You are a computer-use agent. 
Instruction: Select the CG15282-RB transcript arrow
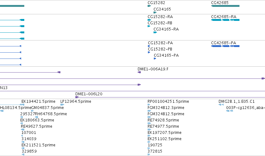click(149, 26)
